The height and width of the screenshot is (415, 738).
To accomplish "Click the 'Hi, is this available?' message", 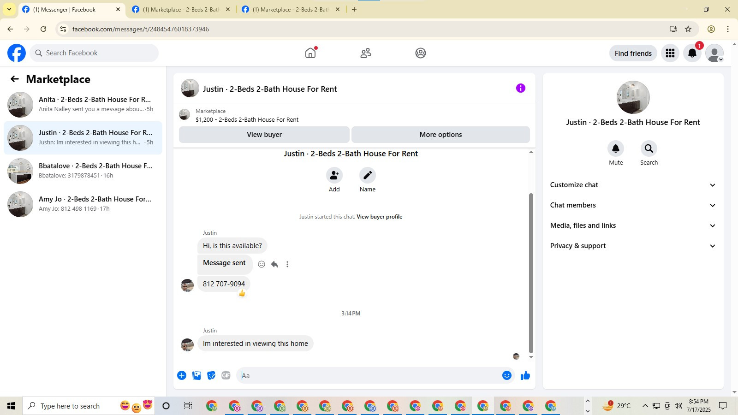I will (232, 246).
